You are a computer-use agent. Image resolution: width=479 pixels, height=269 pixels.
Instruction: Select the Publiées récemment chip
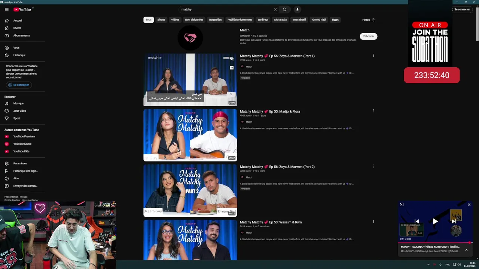[239, 20]
